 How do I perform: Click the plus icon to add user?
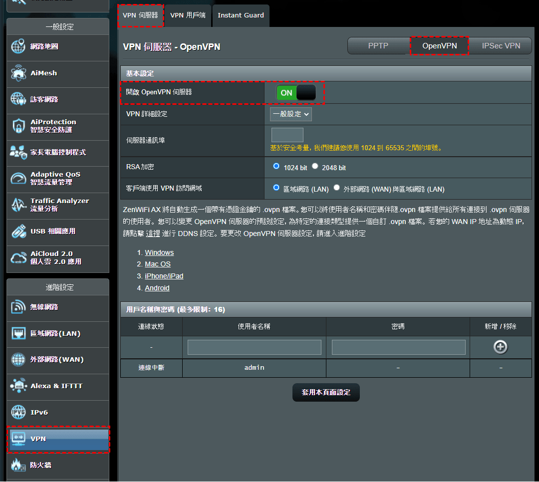click(x=500, y=347)
